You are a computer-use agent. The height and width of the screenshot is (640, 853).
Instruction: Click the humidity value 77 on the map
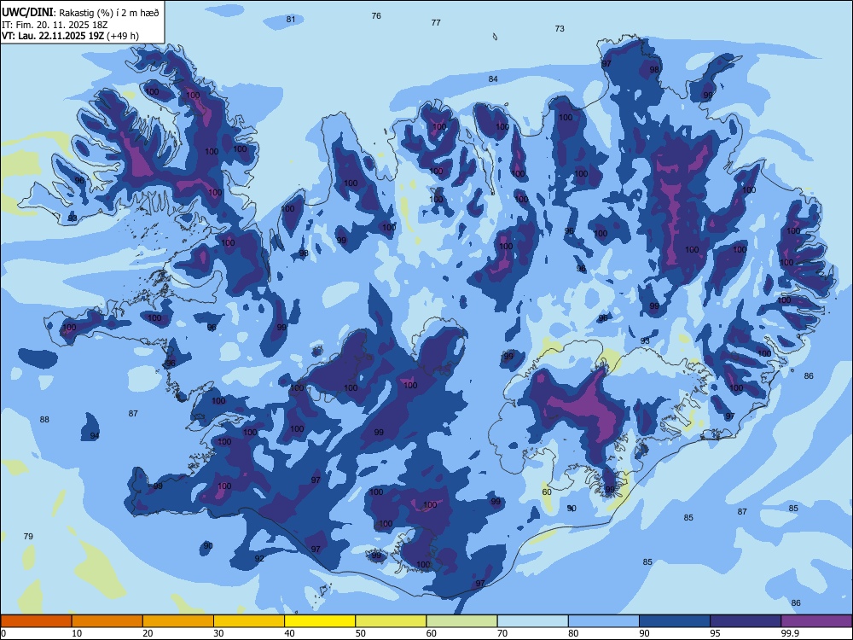[x=436, y=23]
